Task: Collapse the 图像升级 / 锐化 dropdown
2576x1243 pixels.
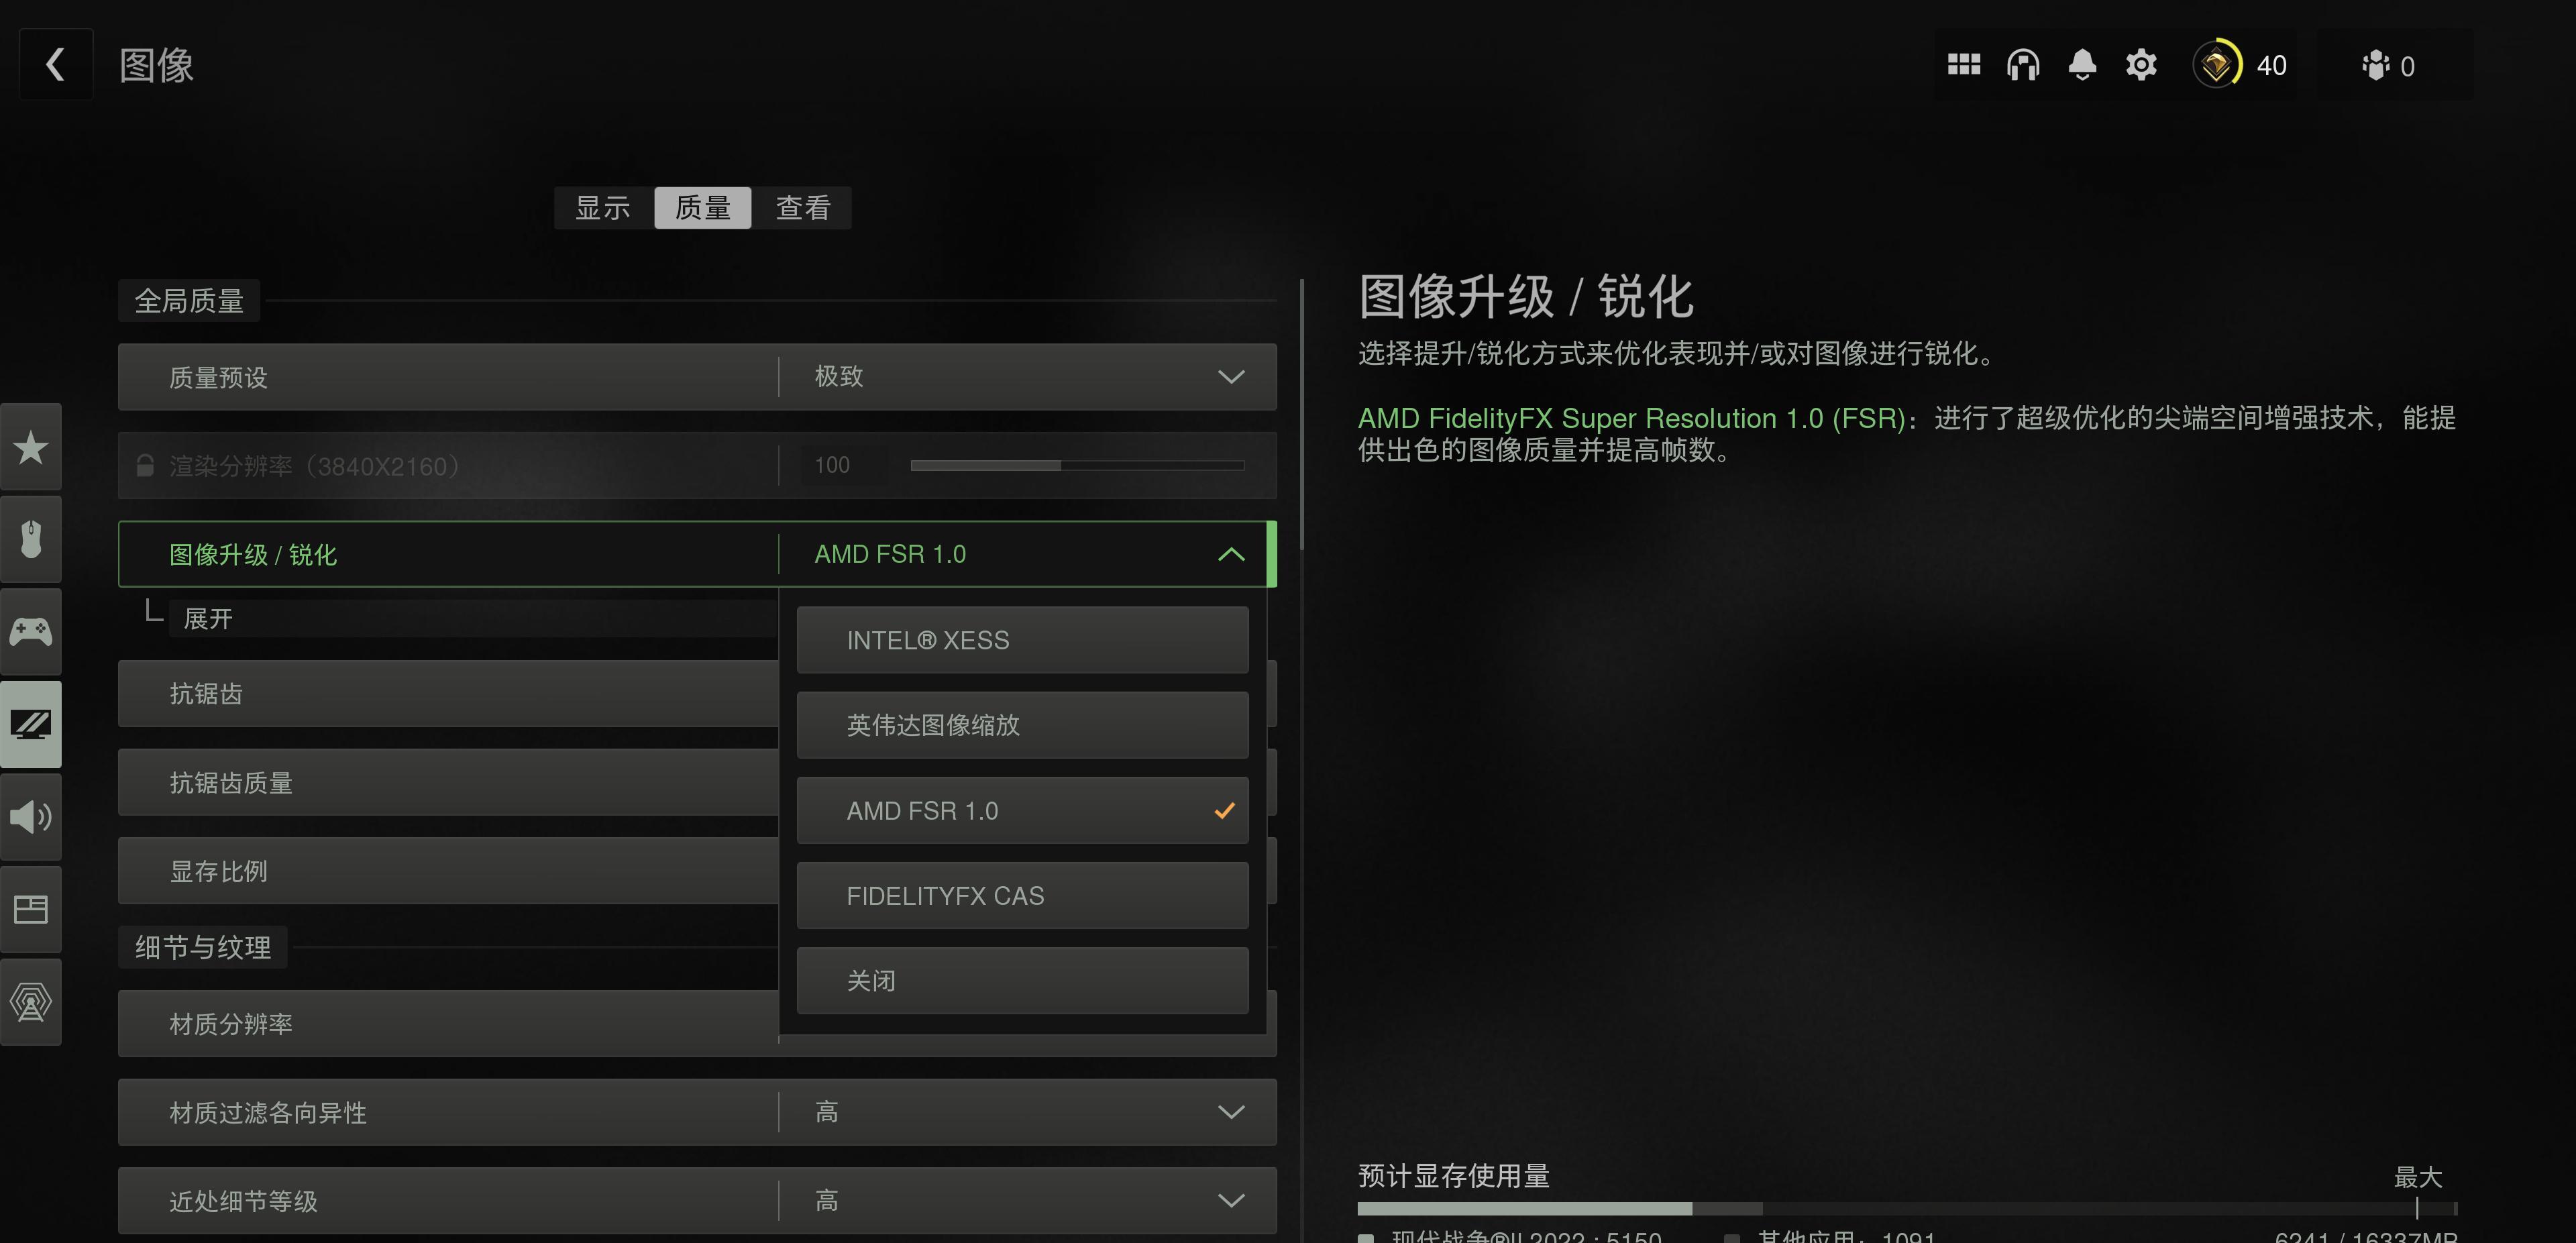Action: click(697, 554)
